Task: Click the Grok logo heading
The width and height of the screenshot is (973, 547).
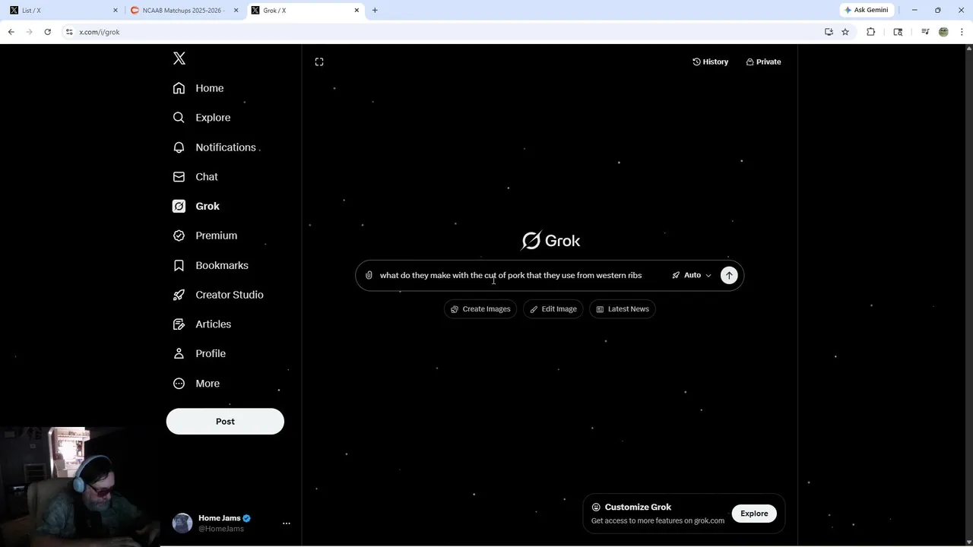Action: pos(551,241)
